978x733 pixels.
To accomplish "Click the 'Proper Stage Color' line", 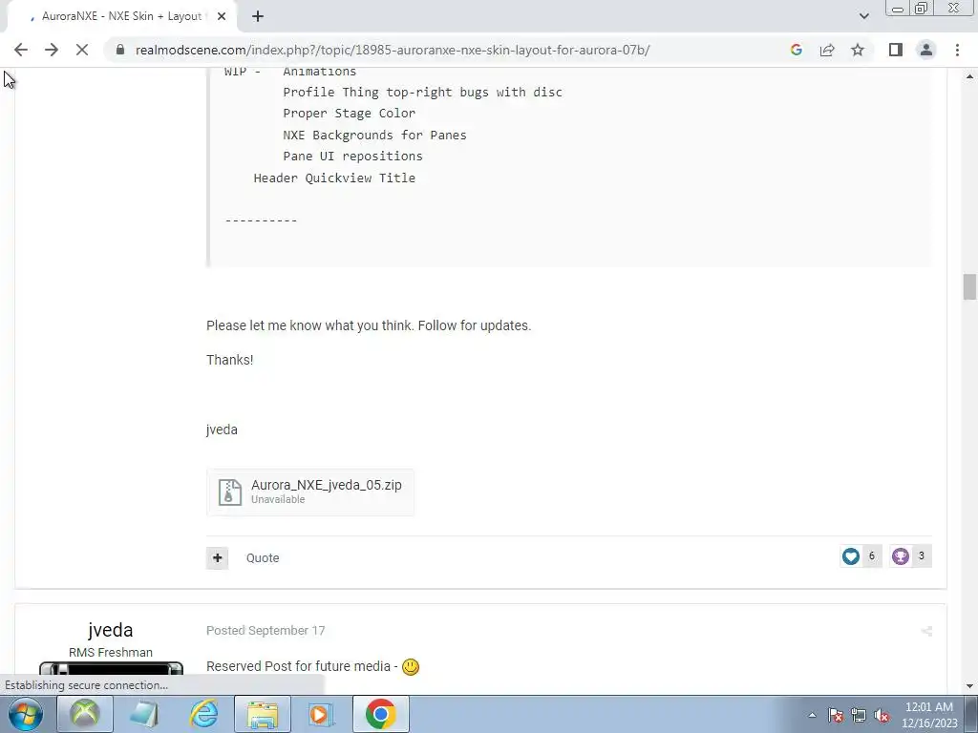I will tap(349, 113).
